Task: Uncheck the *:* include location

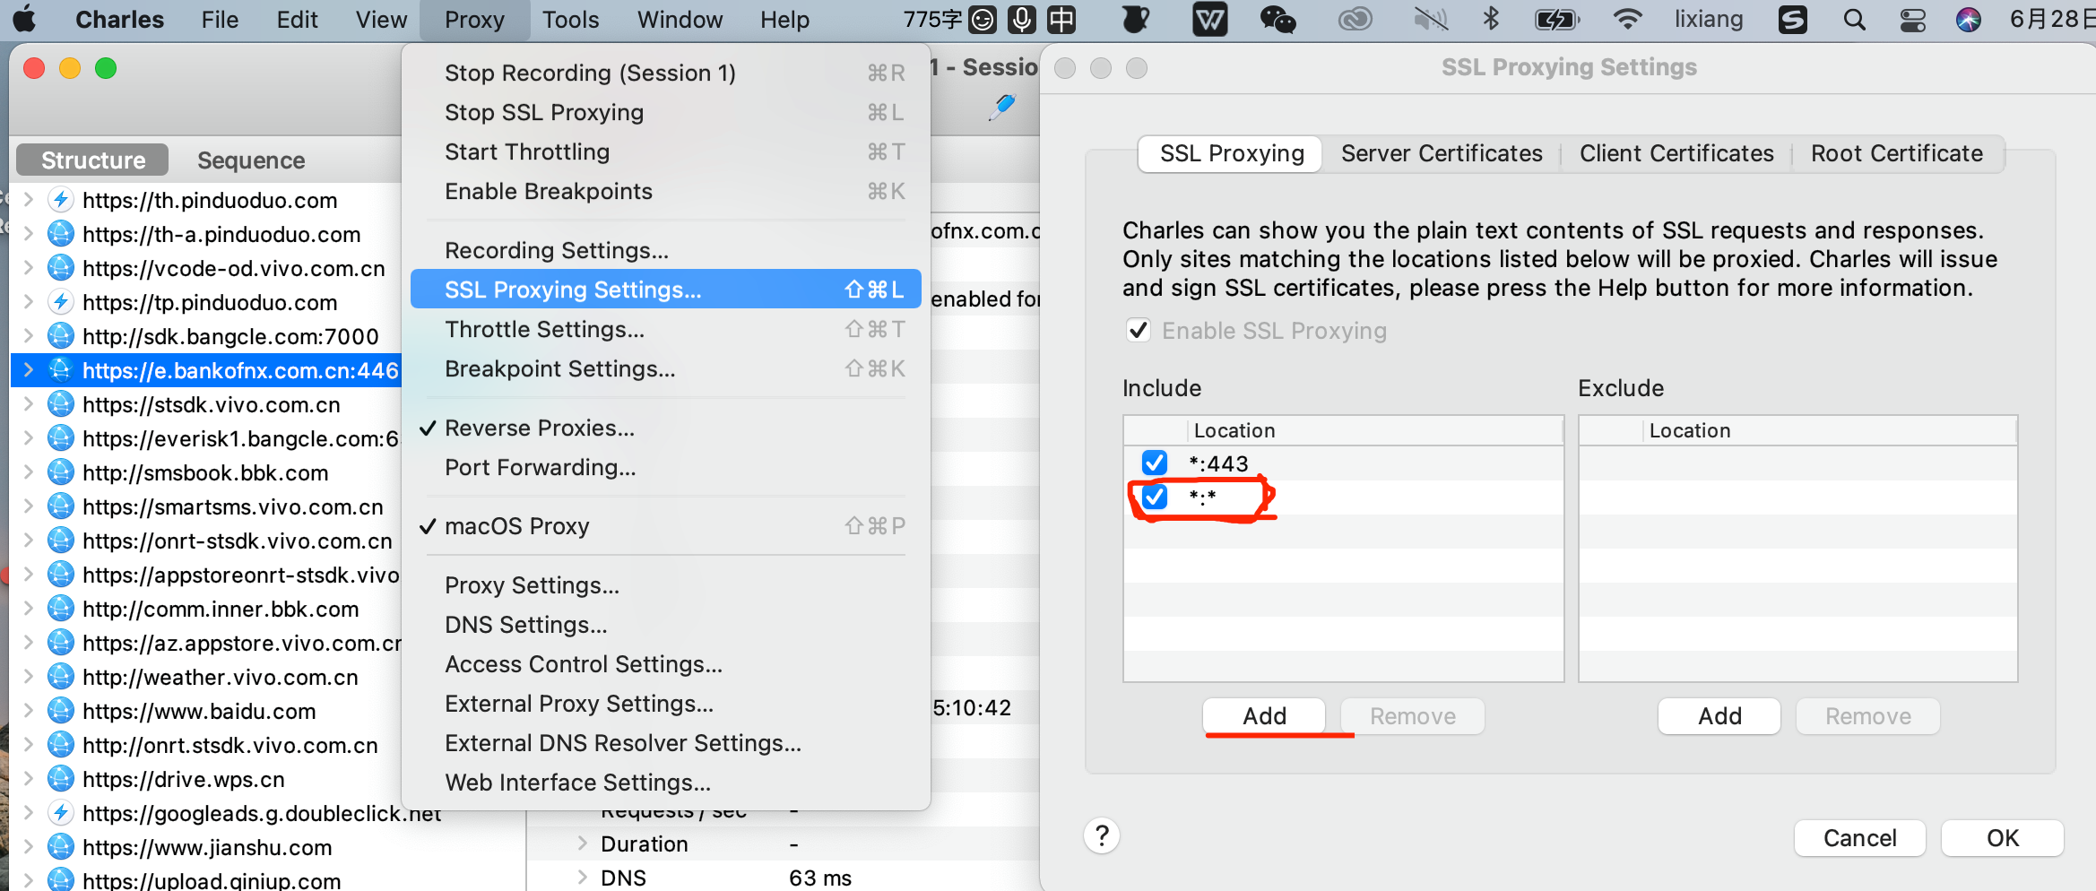Action: [1155, 497]
